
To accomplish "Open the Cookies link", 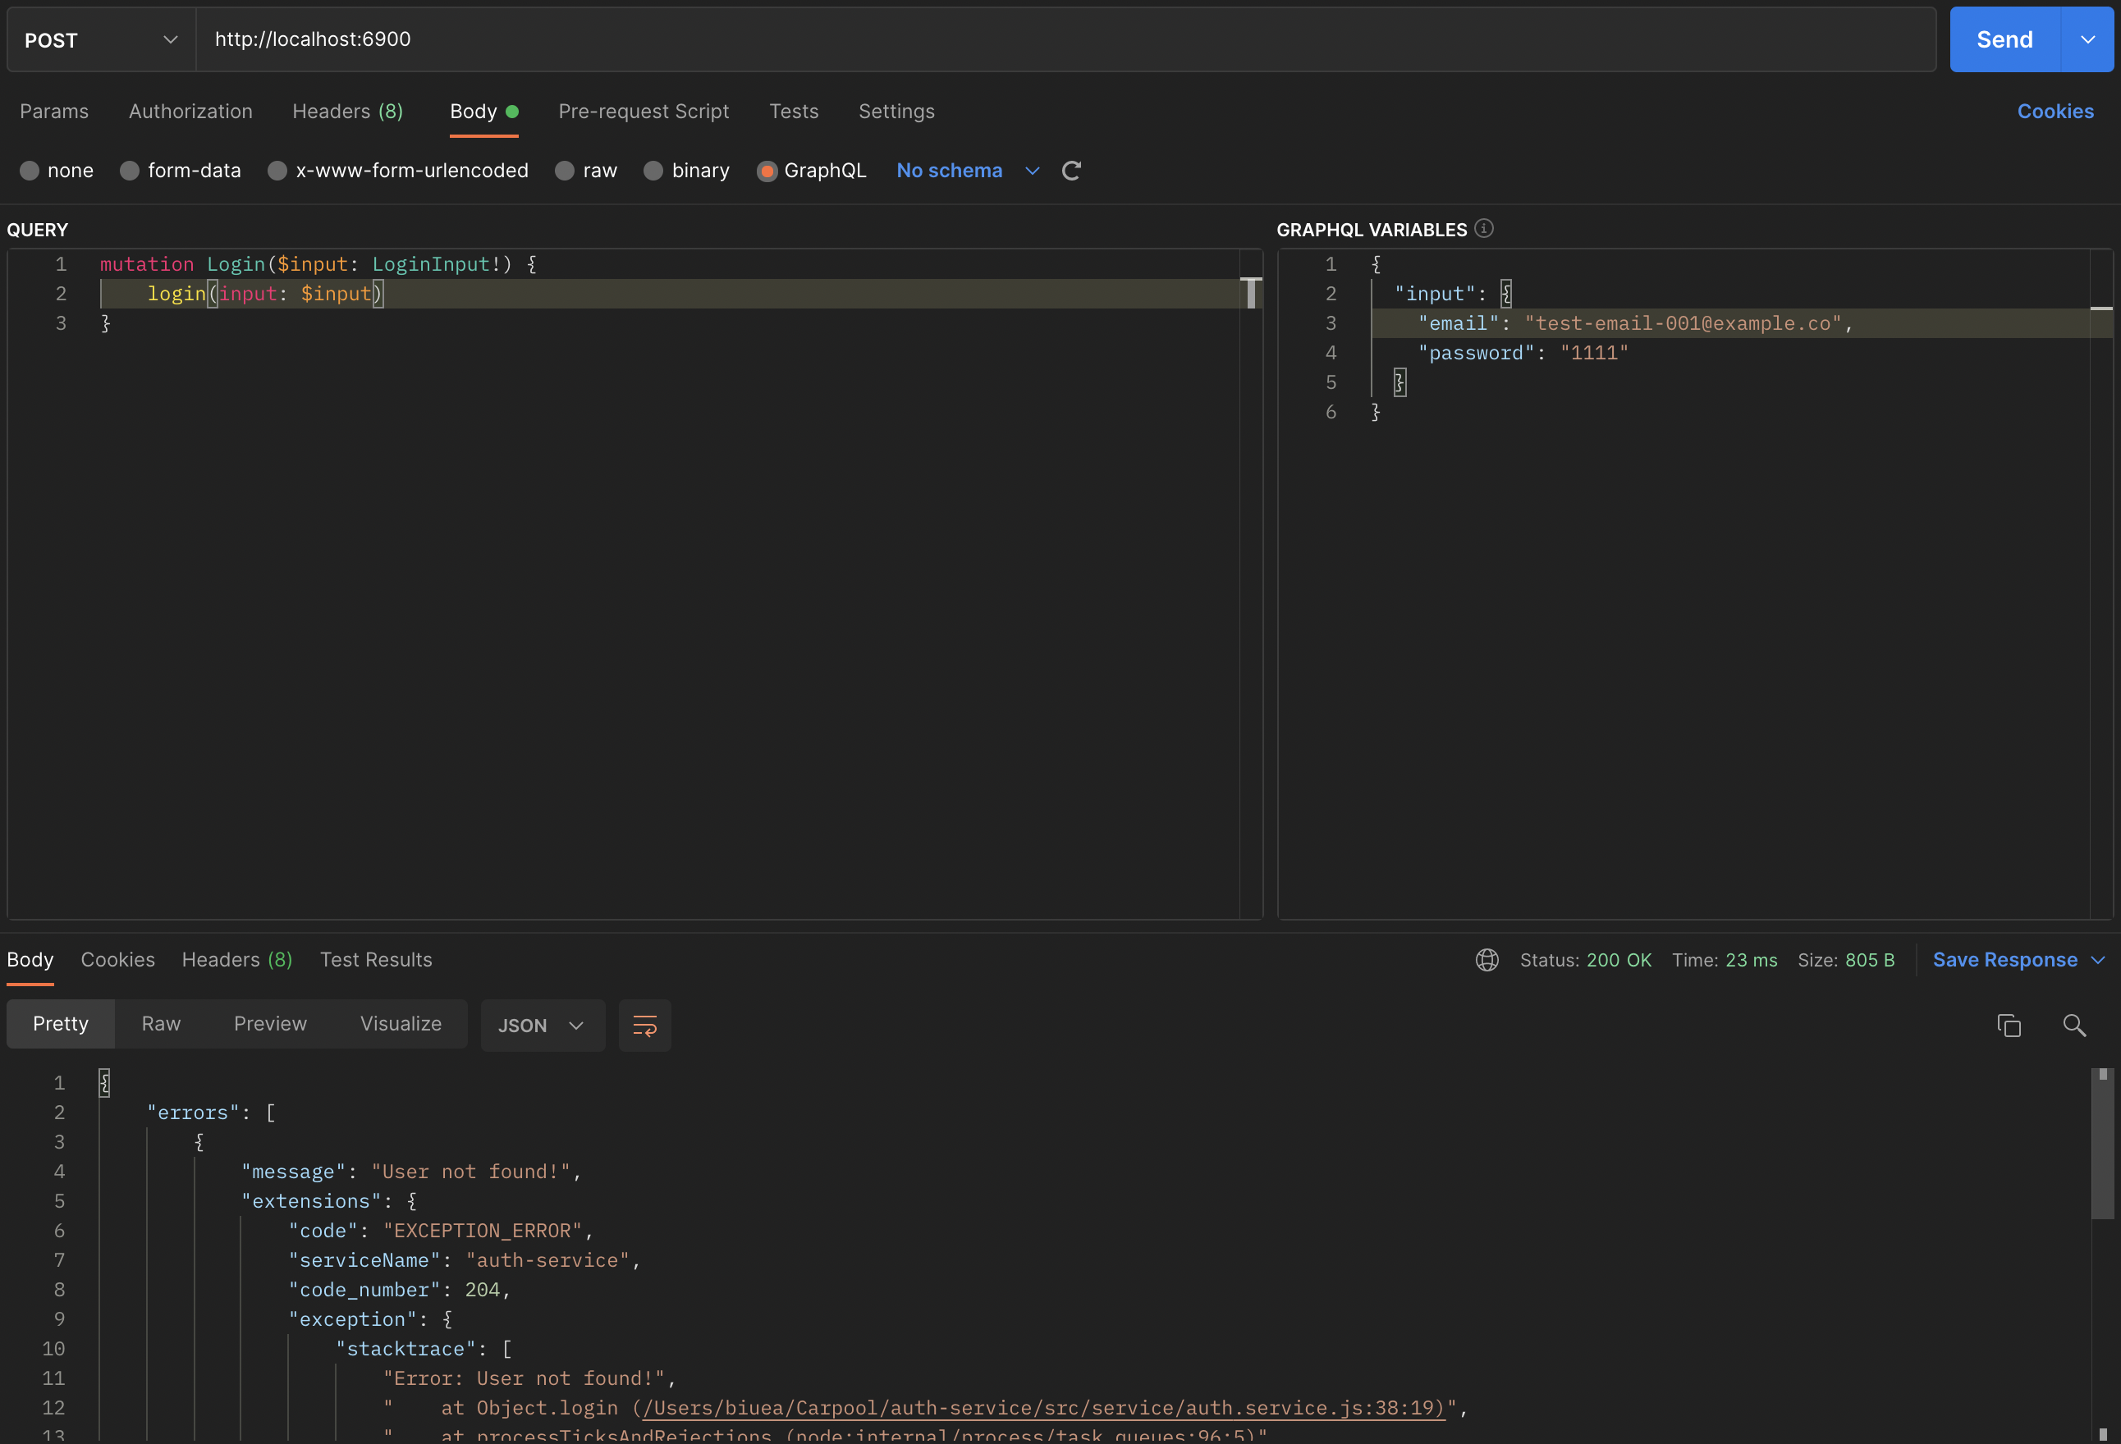I will (2055, 112).
